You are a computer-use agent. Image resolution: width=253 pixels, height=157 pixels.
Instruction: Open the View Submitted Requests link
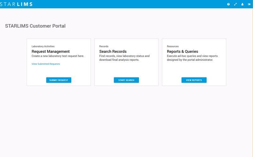point(46,64)
